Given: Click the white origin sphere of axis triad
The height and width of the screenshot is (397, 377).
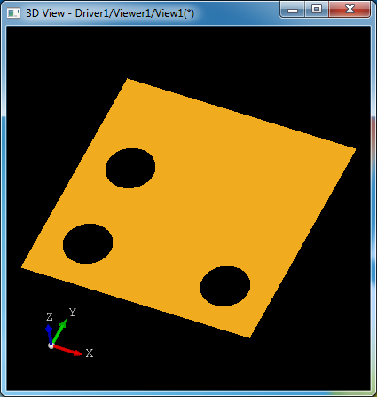Looking at the screenshot, I should pos(51,345).
